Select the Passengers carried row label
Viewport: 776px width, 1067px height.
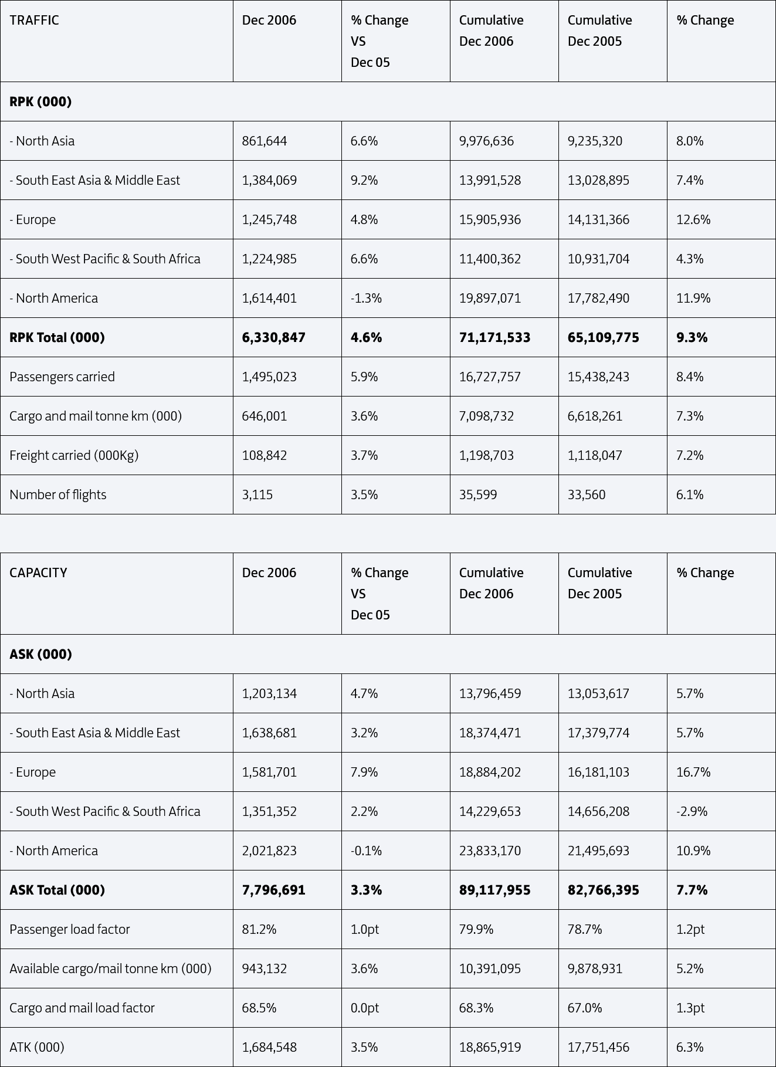62,377
